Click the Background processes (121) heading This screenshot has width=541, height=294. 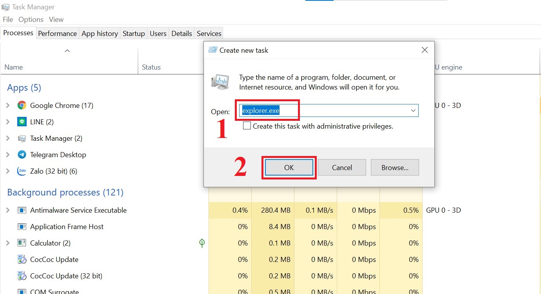65,192
